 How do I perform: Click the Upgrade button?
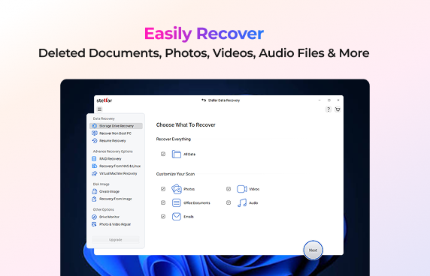pos(116,239)
